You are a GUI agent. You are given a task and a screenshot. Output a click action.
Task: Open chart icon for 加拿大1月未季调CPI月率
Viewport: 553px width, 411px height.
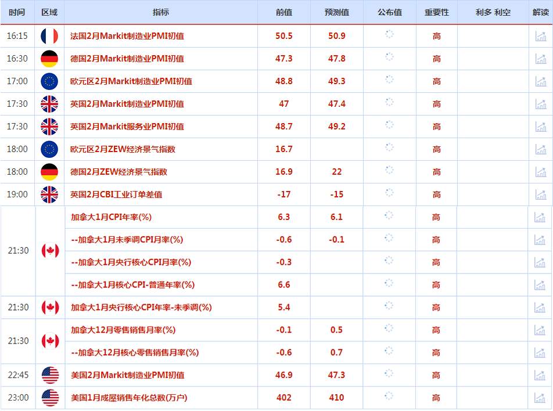coord(540,239)
